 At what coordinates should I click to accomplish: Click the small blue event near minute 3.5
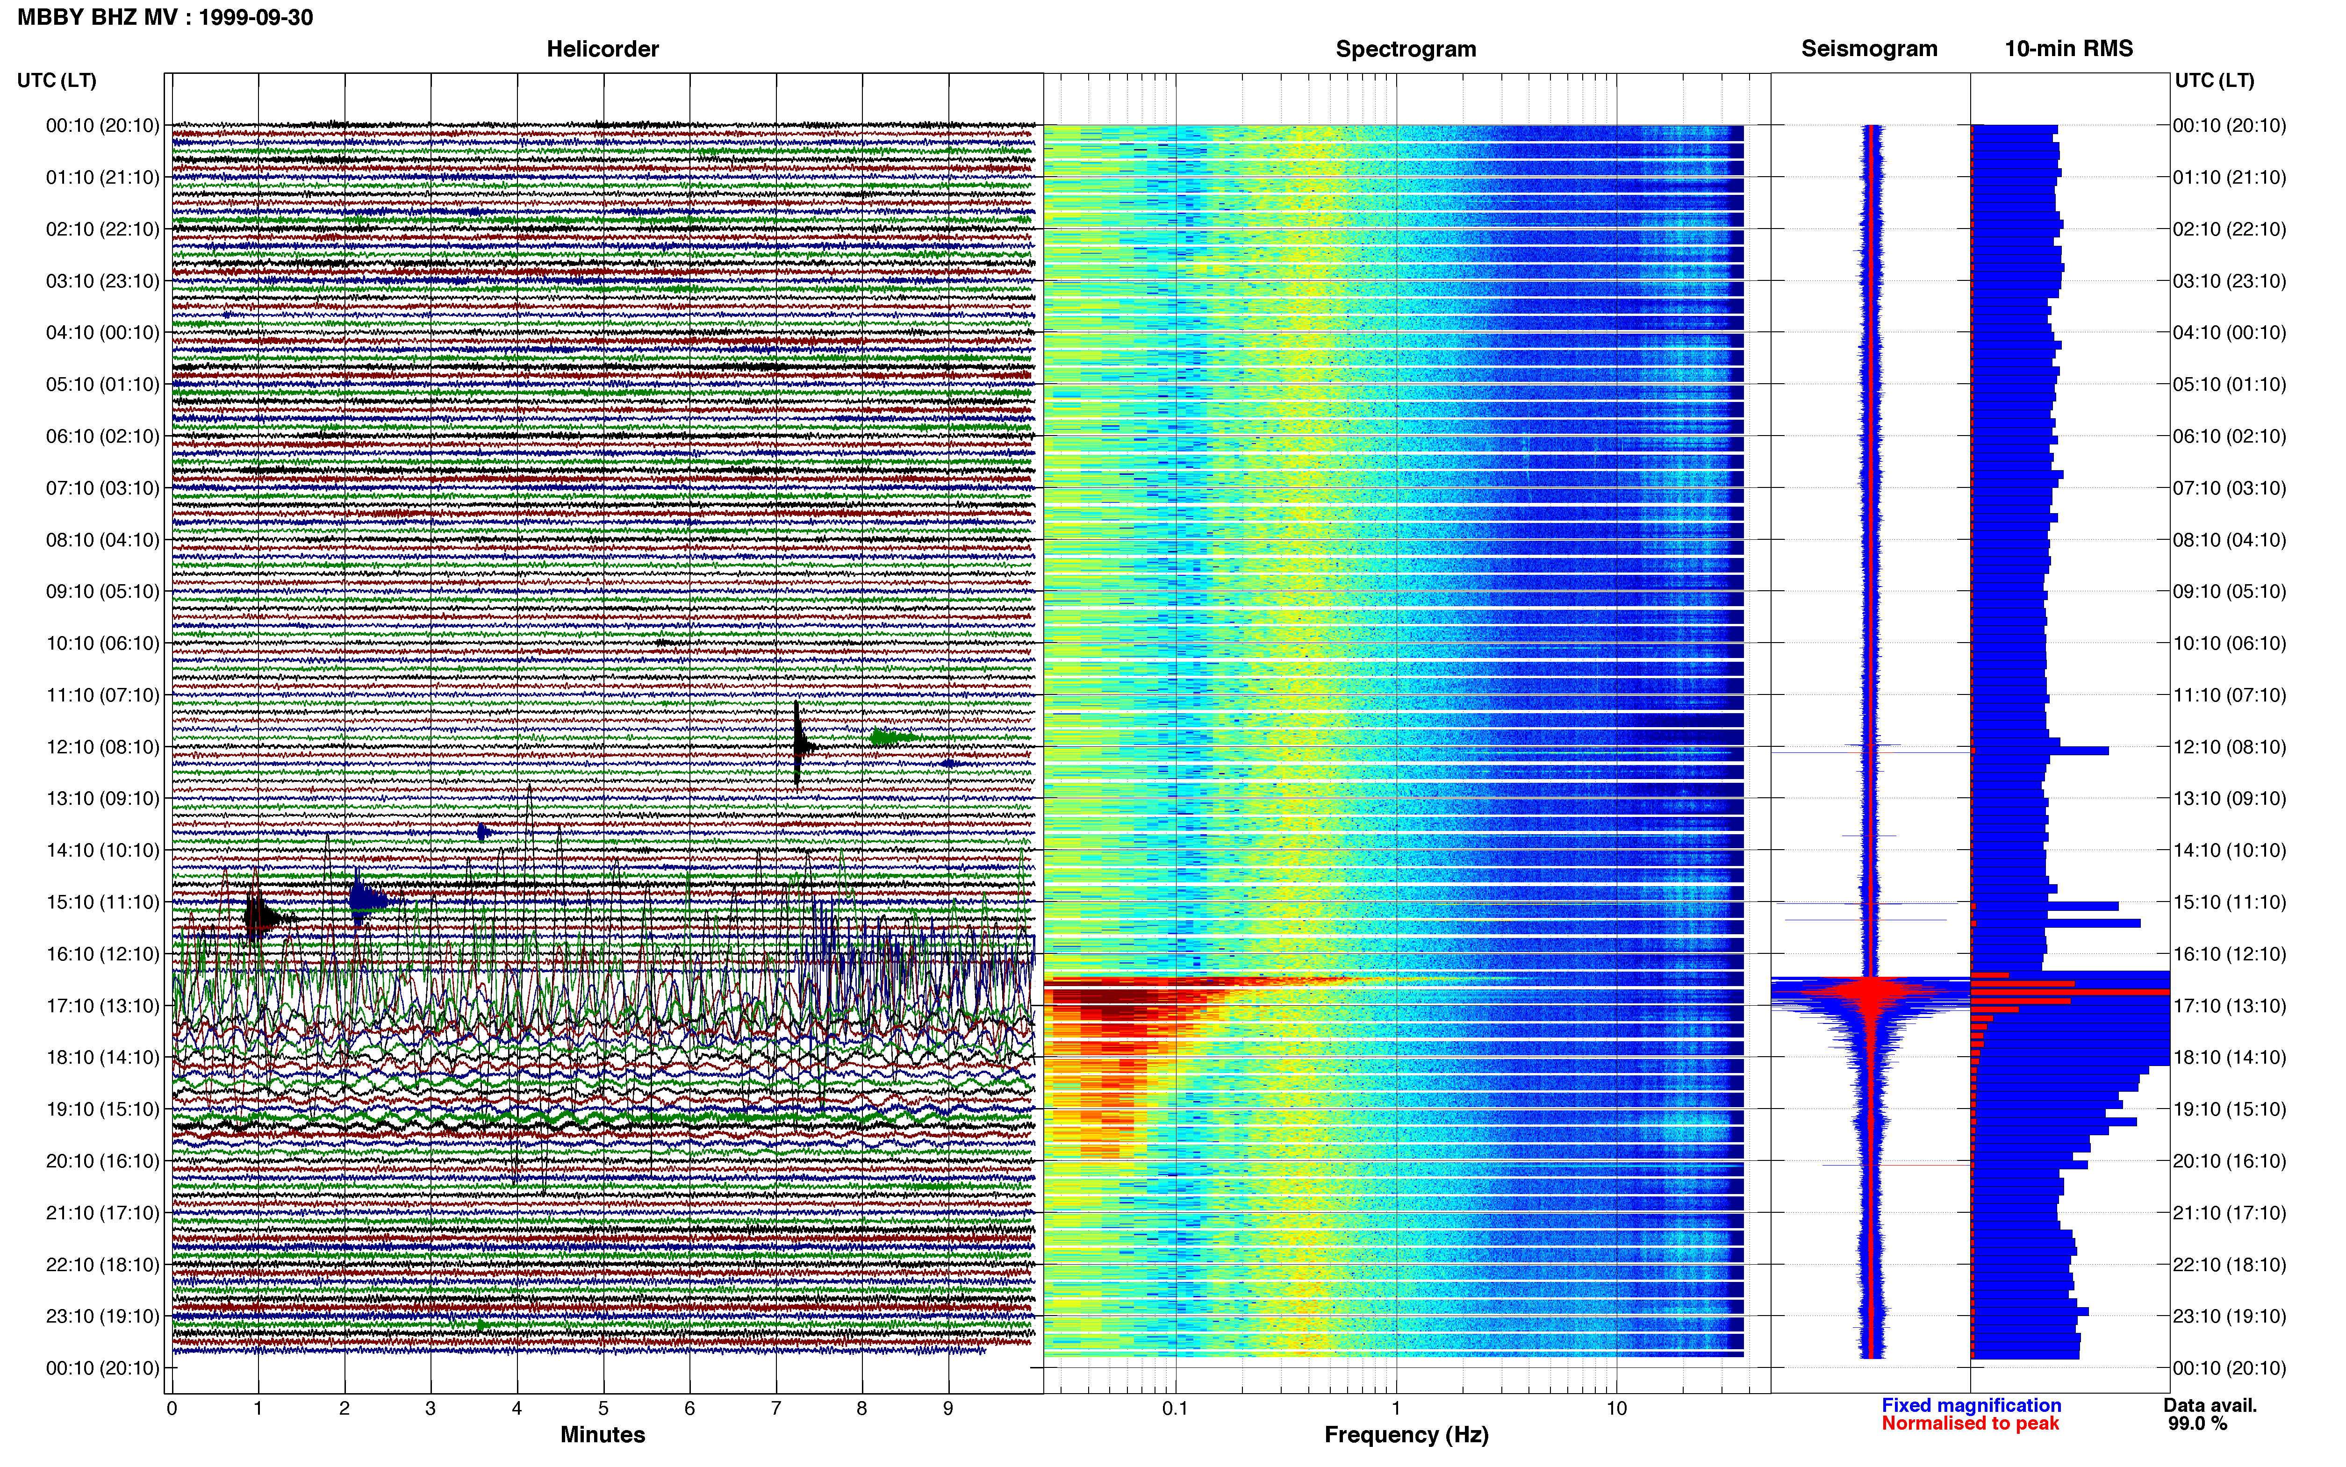(484, 831)
